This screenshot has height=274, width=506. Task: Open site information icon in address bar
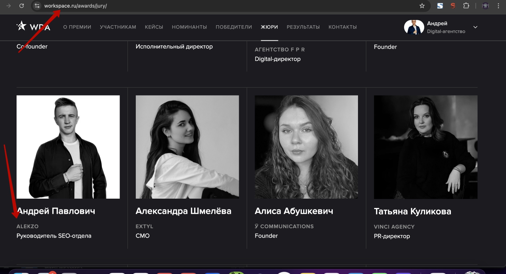tap(37, 6)
